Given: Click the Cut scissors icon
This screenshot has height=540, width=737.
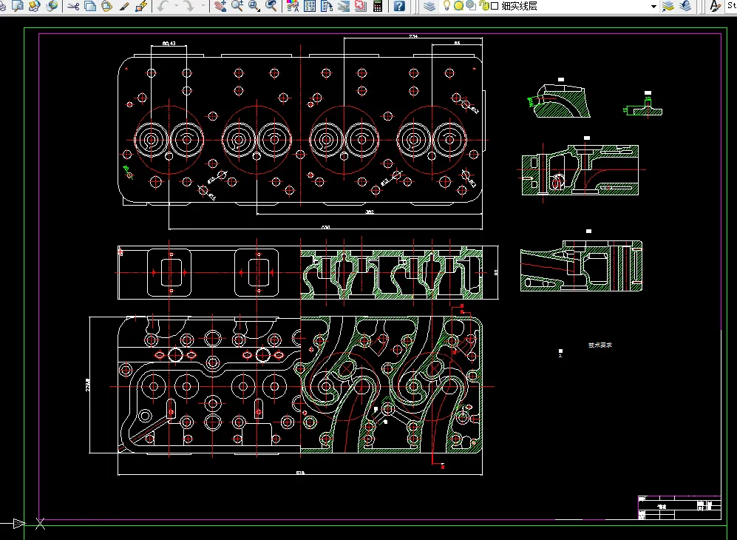Looking at the screenshot, I should 73,6.
